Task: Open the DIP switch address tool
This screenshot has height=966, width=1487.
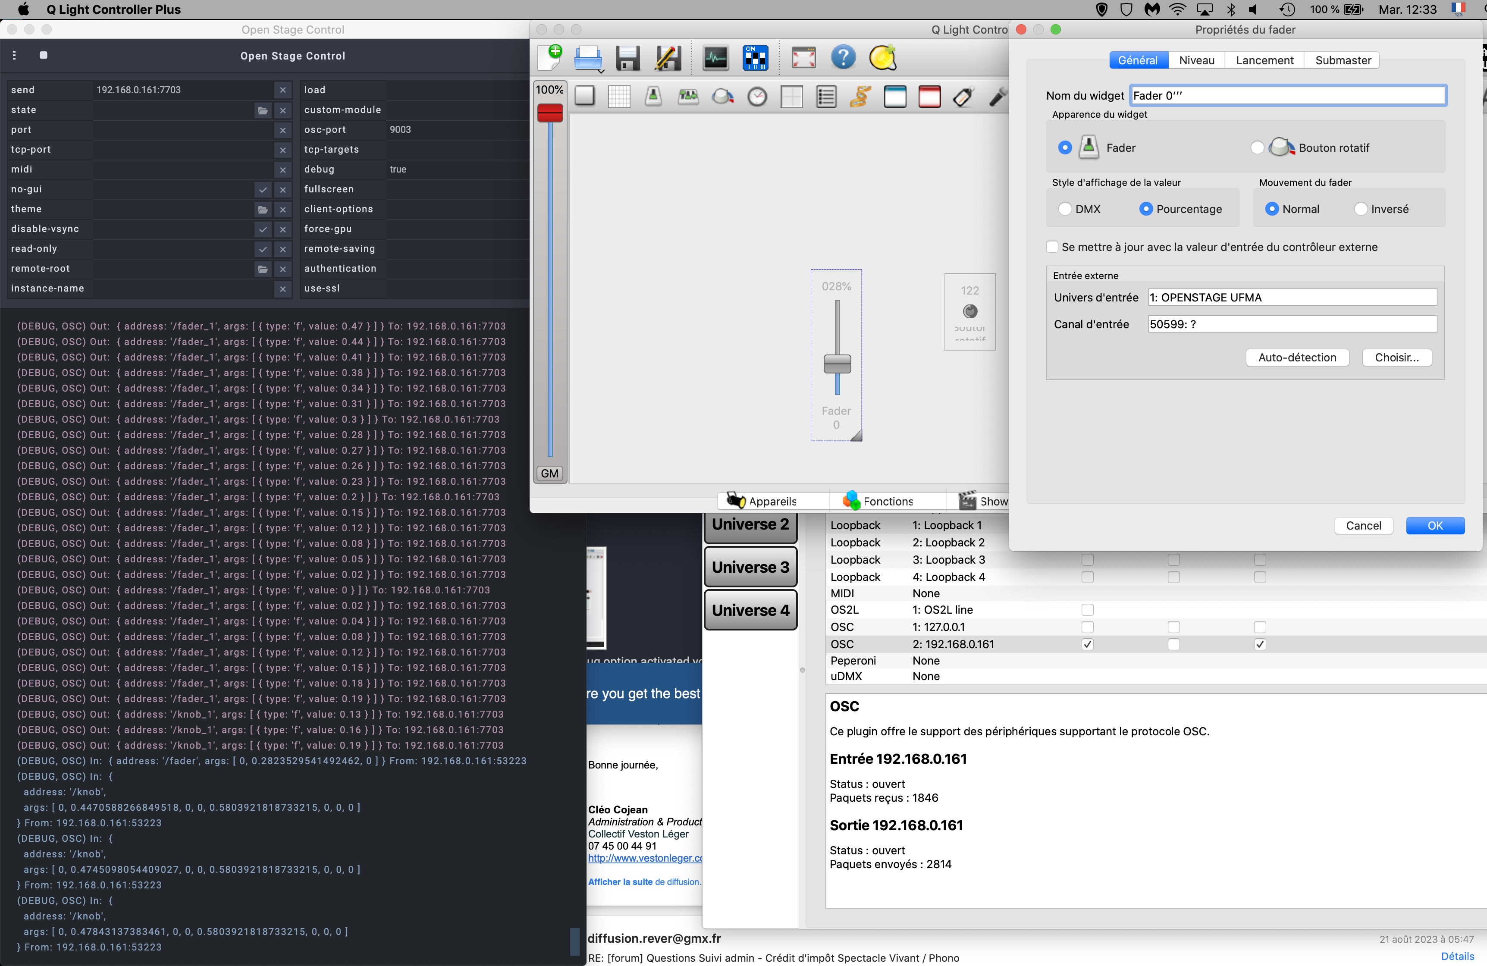Action: pos(756,57)
